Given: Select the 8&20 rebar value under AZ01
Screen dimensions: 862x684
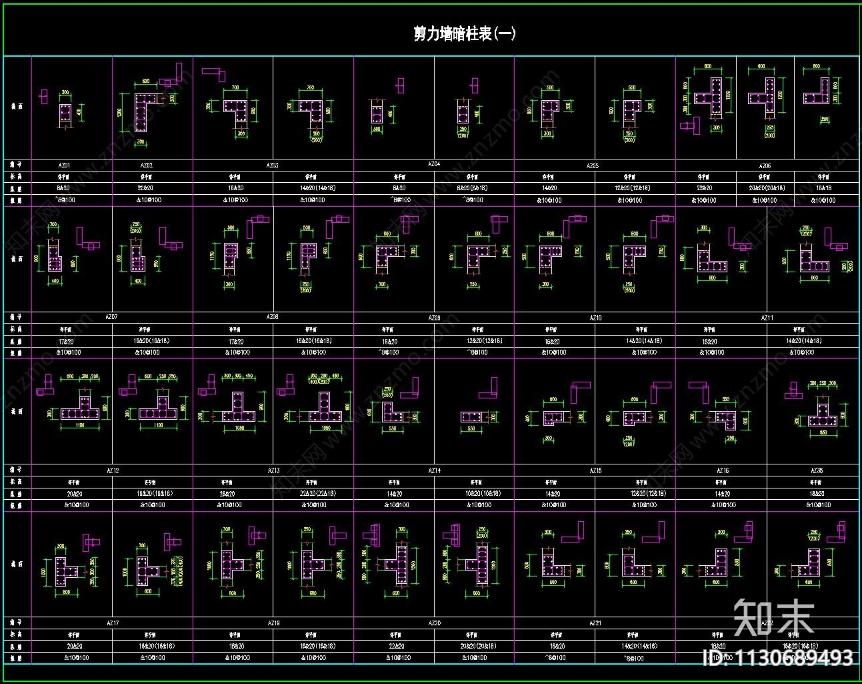Looking at the screenshot, I should [x=65, y=188].
